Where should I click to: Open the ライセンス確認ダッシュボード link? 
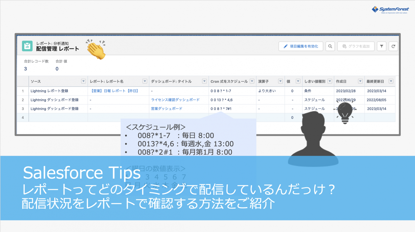[x=175, y=100]
